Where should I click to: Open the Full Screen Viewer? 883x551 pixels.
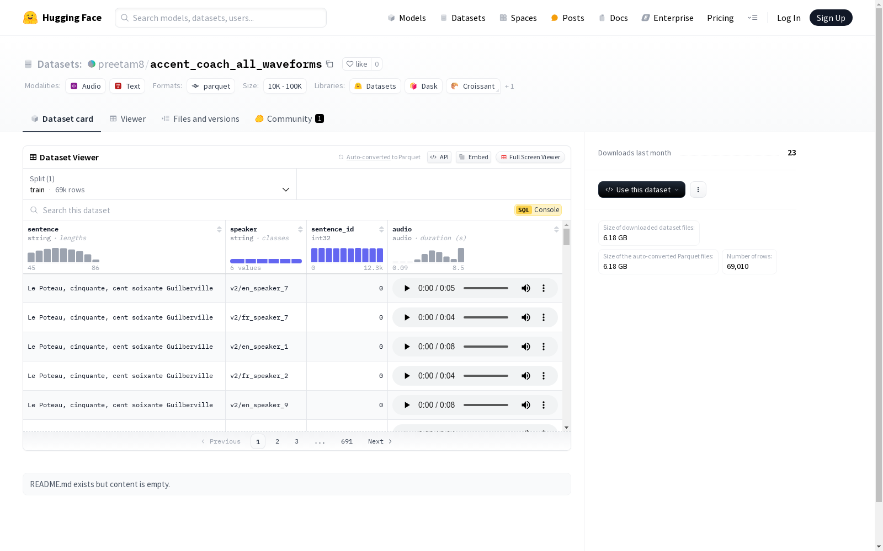point(530,157)
